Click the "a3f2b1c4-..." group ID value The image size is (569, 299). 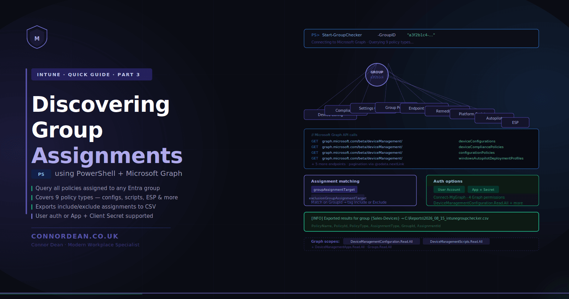[x=421, y=35]
